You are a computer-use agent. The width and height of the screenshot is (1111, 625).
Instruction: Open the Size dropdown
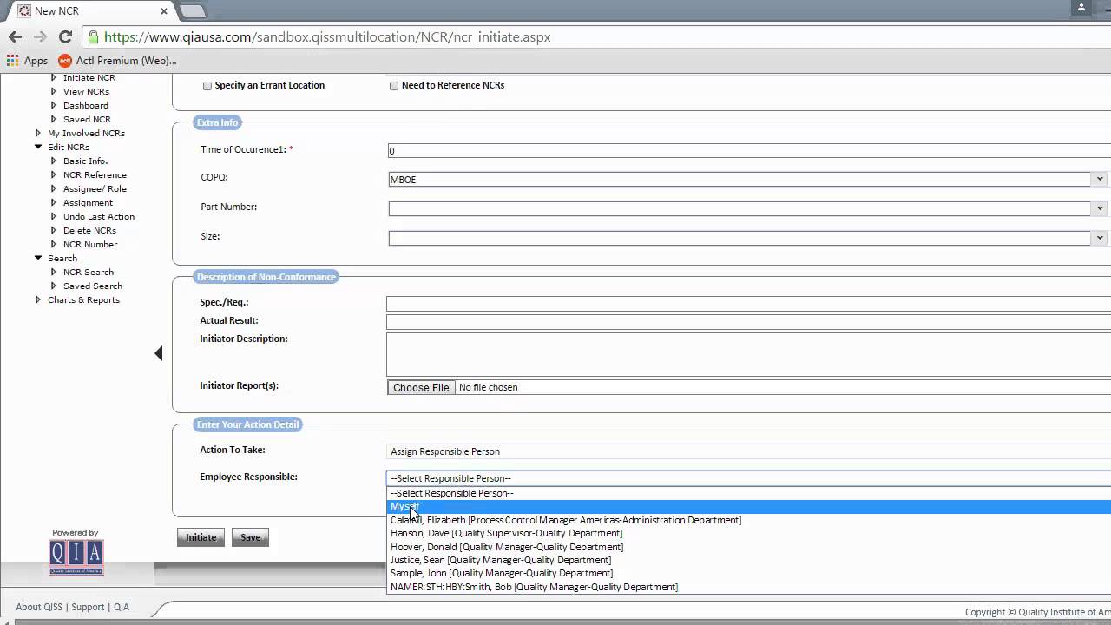tap(1099, 238)
